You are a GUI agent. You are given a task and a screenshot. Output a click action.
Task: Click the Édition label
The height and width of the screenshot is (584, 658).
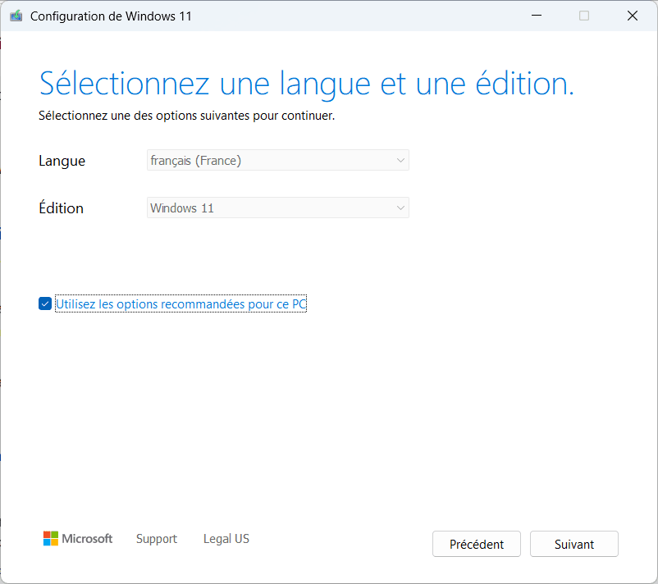pos(62,208)
